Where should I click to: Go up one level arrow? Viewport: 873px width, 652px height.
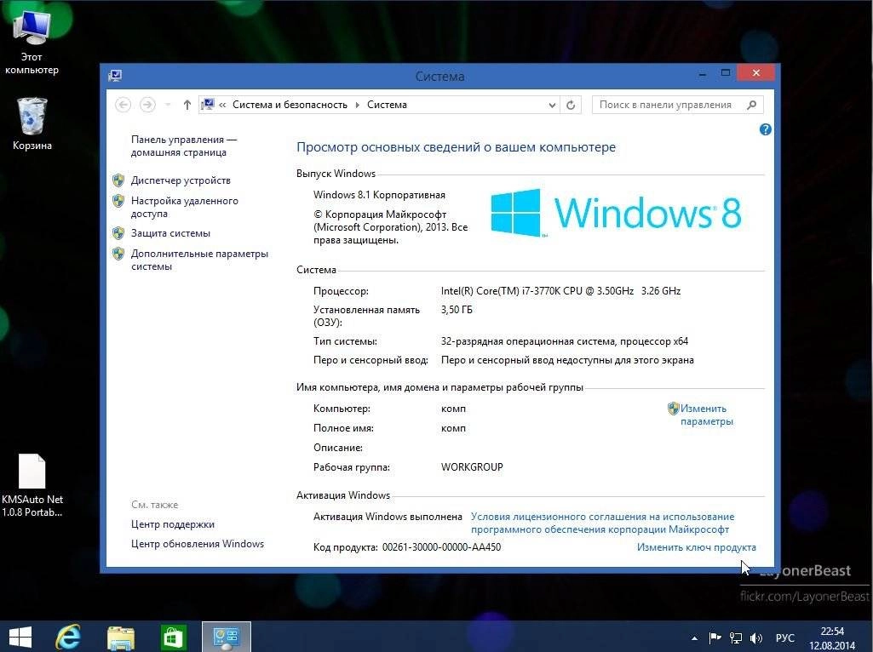187,105
